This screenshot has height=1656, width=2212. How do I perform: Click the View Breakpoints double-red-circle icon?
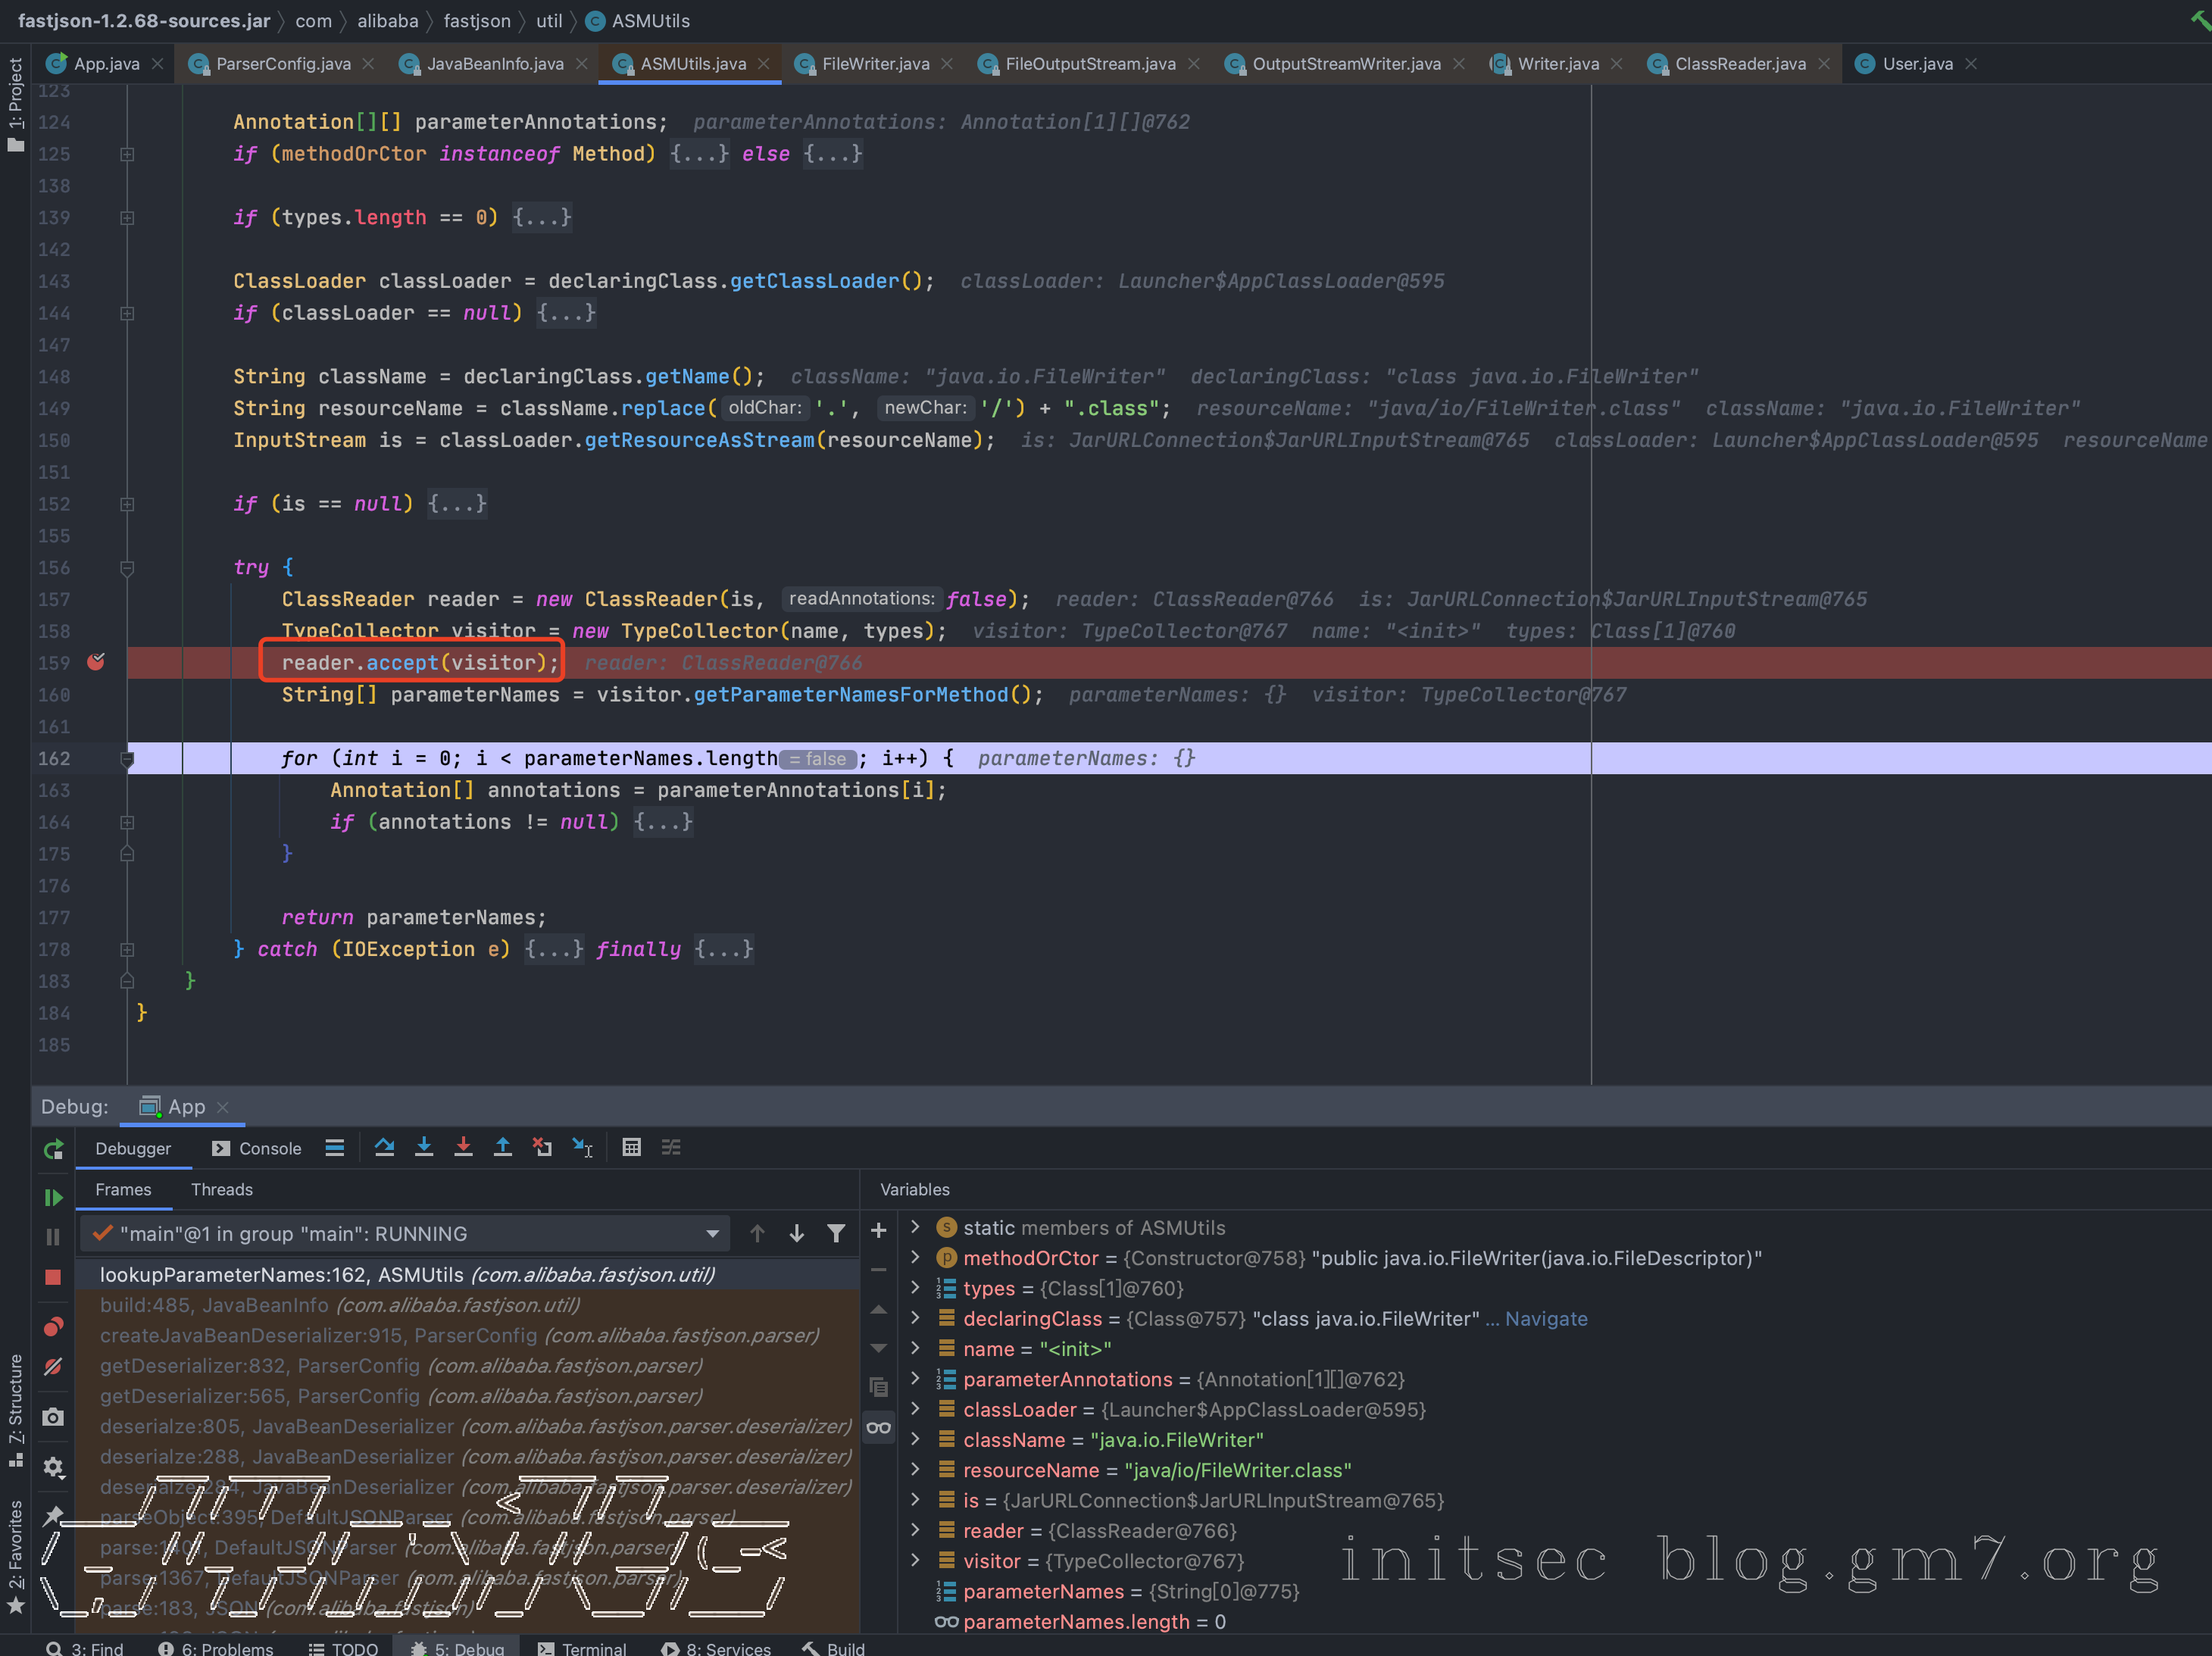click(53, 1327)
